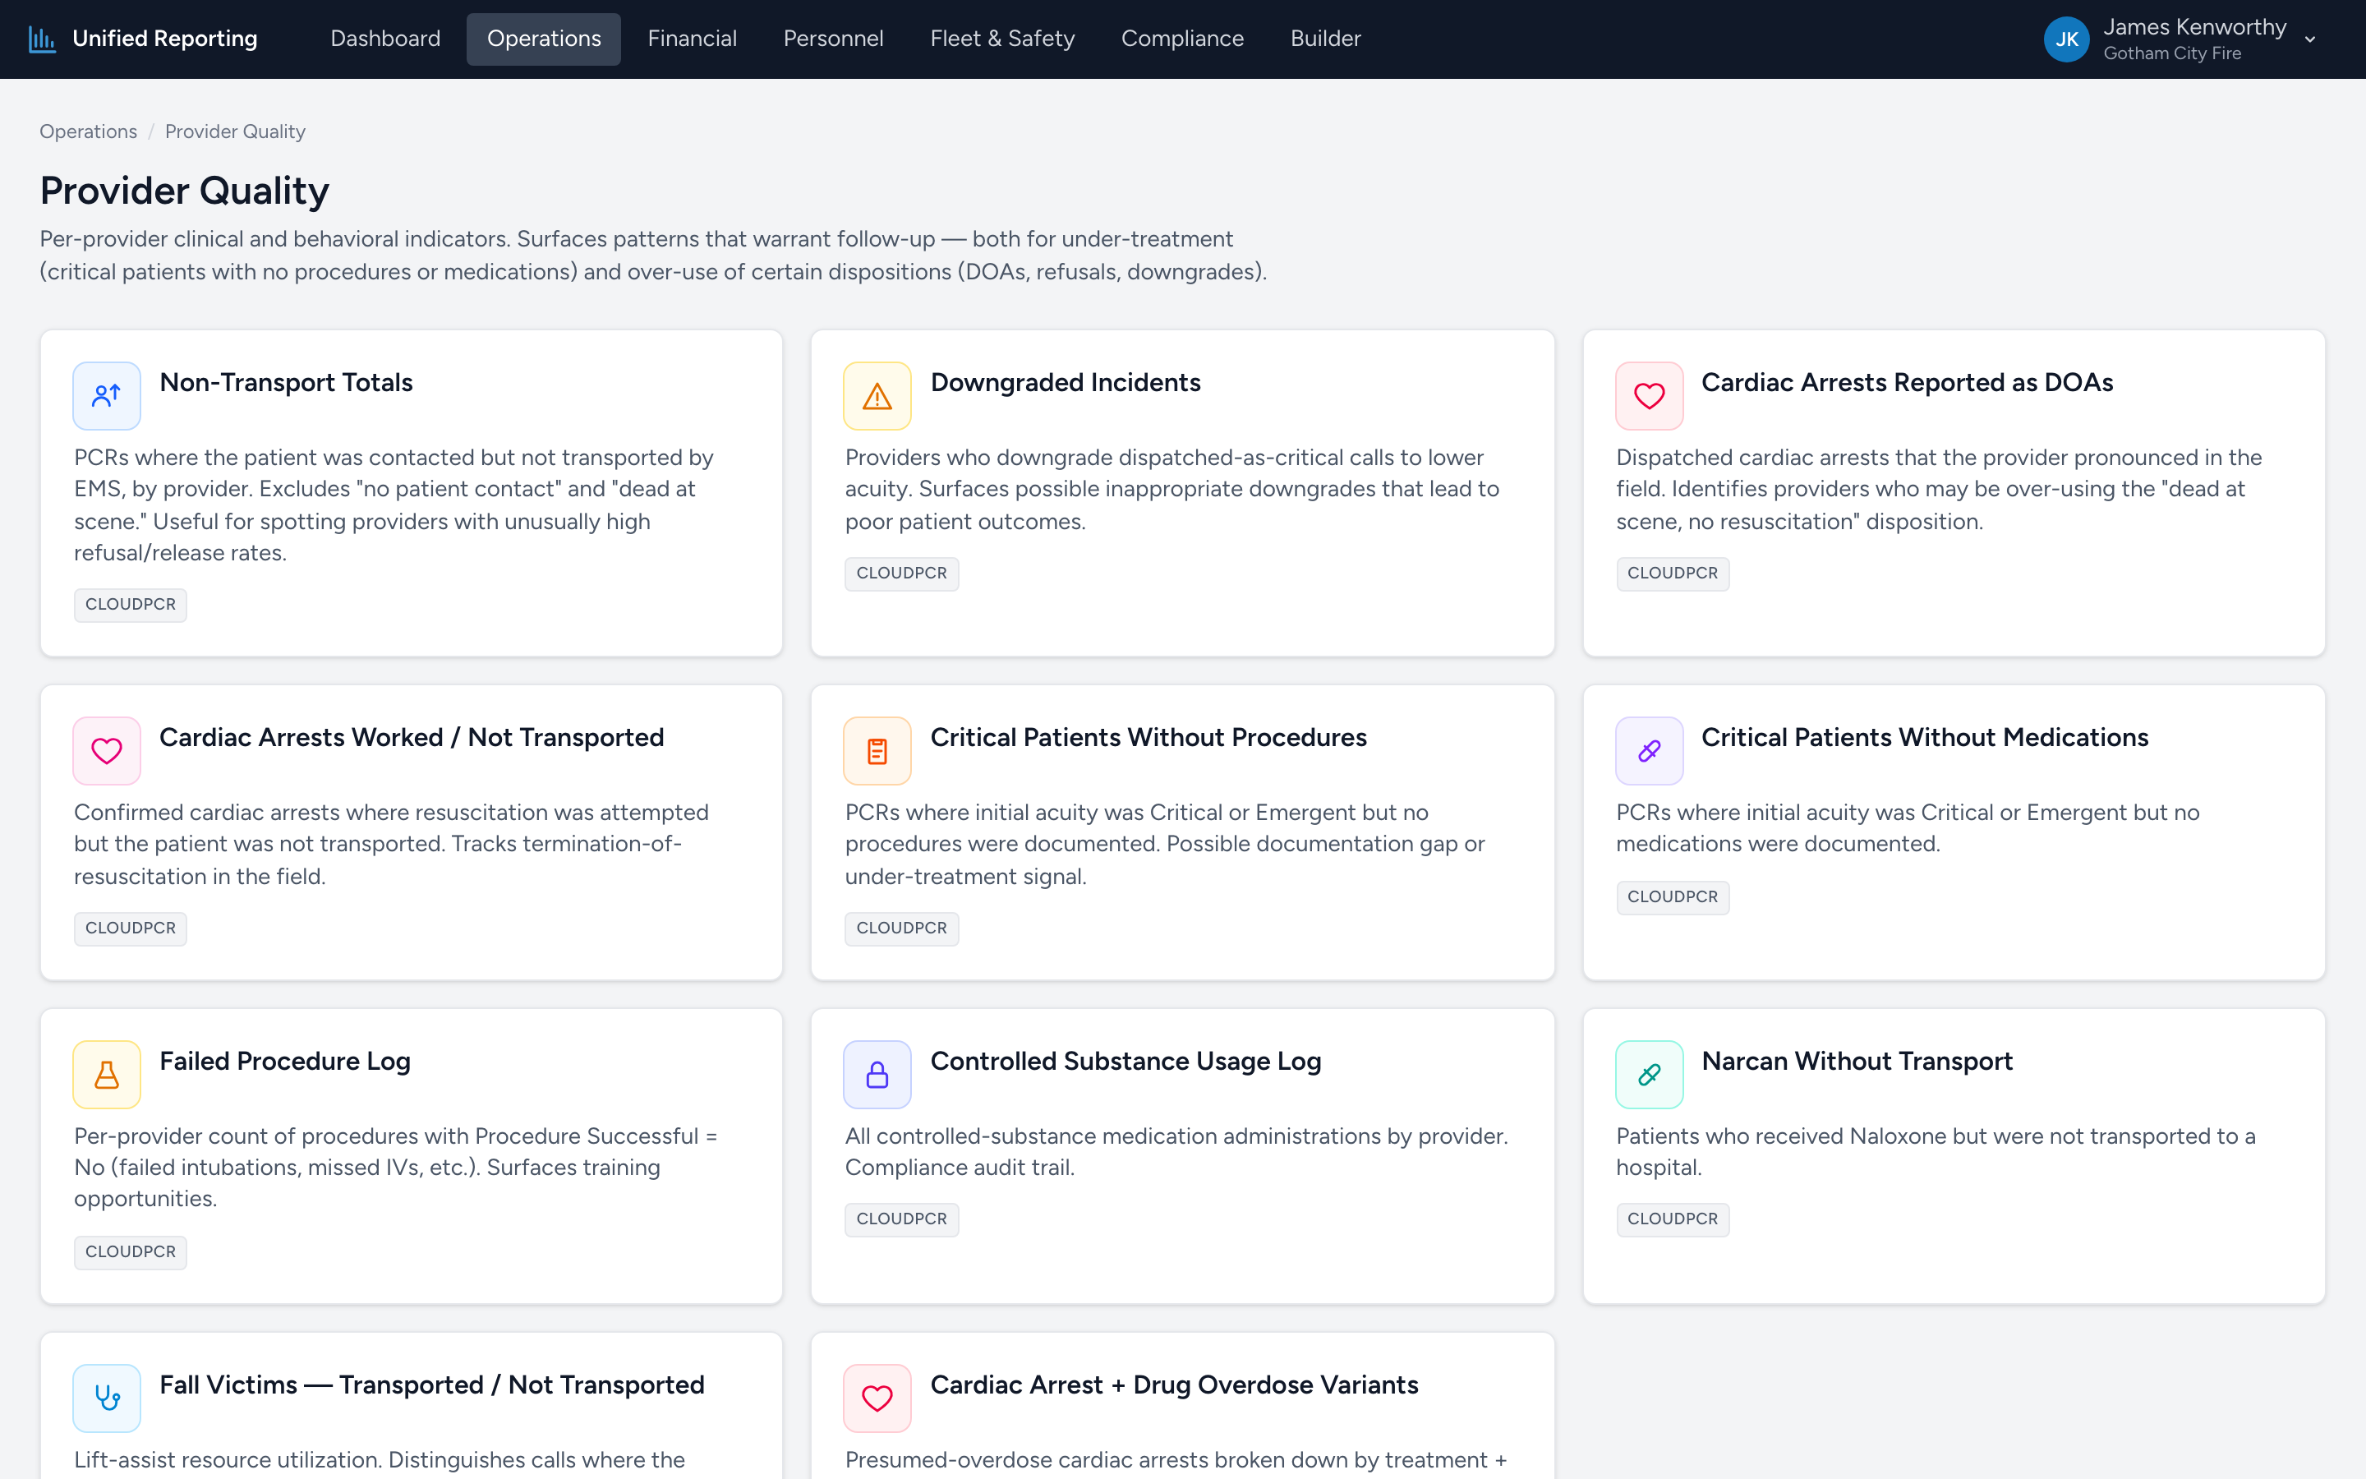
Task: Click the James Kenworthy user name
Action: pos(2194,27)
